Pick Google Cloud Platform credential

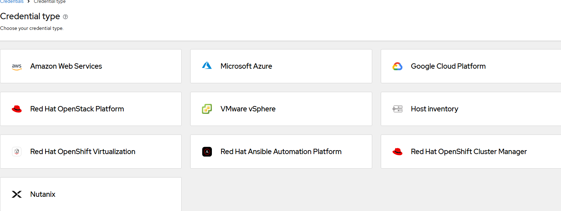(448, 66)
